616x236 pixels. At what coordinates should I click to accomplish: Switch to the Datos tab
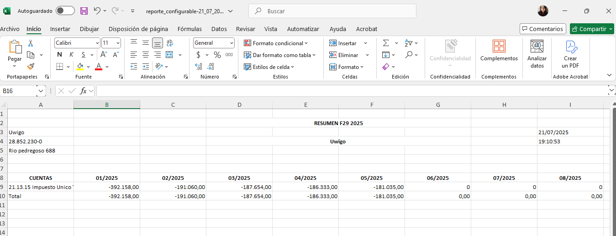pos(219,29)
